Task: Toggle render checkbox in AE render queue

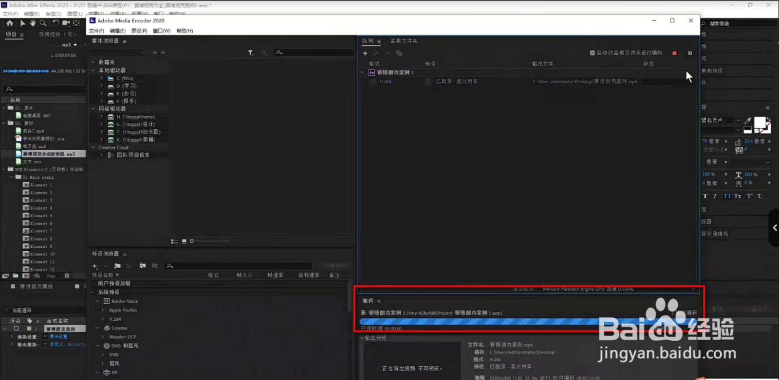Action: [16, 329]
